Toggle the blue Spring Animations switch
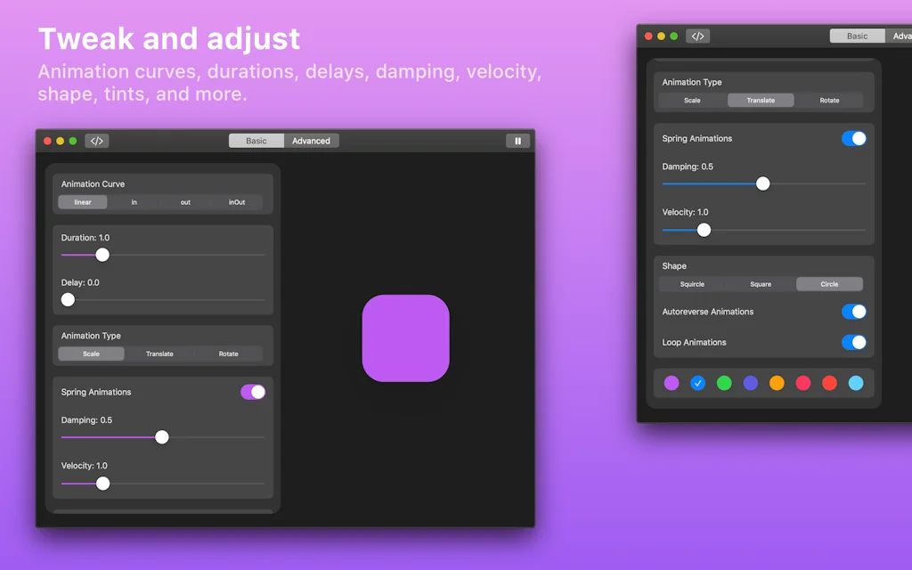Image resolution: width=912 pixels, height=570 pixels. click(x=853, y=138)
